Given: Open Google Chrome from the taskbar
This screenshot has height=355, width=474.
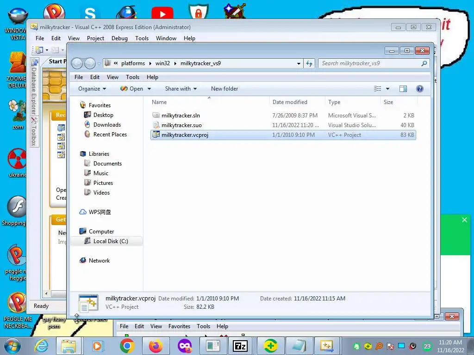Looking at the screenshot, I should click(127, 346).
